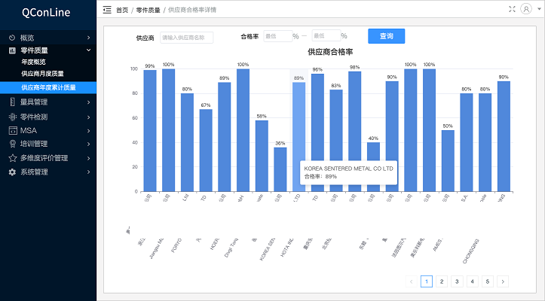Go to page 3 in pagination
Viewport: 545px width, 301px height.
point(455,281)
